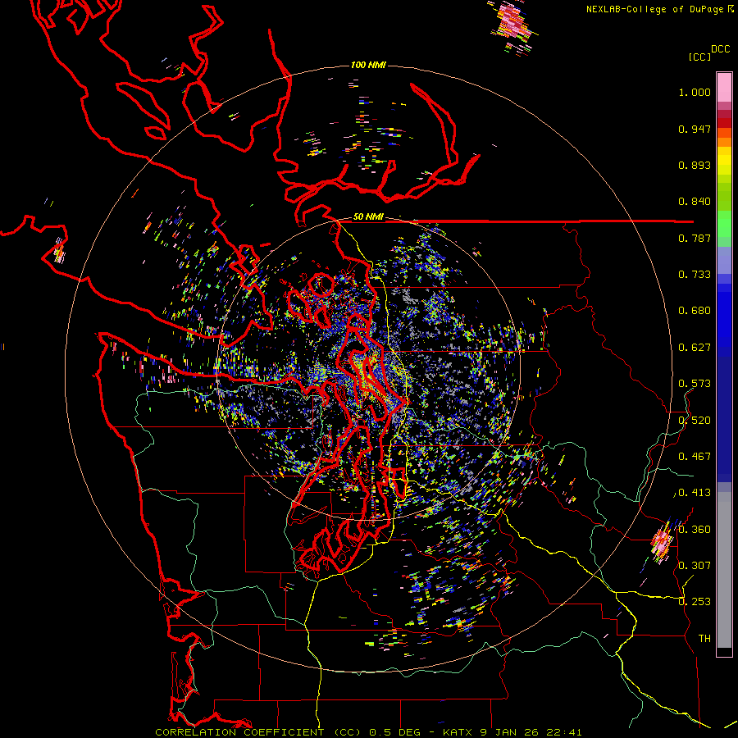Click the 100 NMI range ring label
This screenshot has height=738, width=738.
pyautogui.click(x=368, y=65)
